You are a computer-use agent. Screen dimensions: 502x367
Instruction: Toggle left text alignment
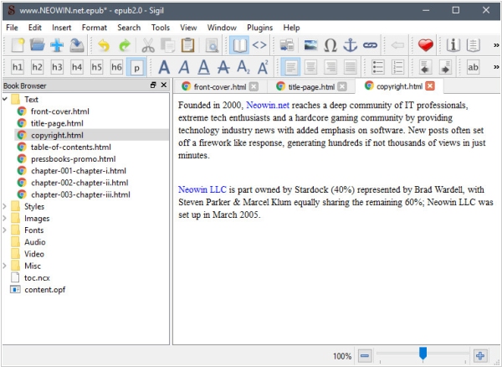[289, 67]
